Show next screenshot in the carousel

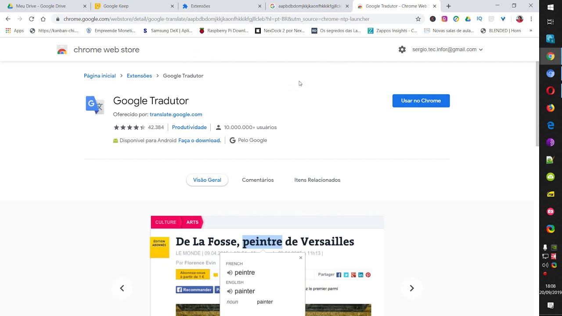412,288
